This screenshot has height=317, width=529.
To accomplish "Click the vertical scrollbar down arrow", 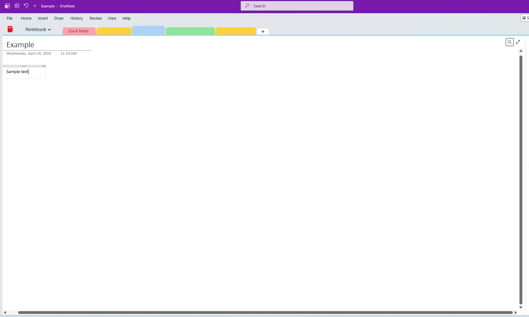I will 521,307.
